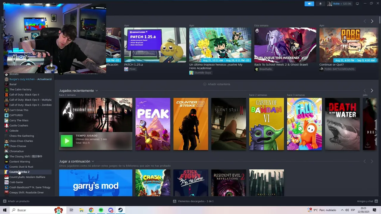Click the Steam icon in the taskbar
Image resolution: width=381 pixels, height=214 pixels.
(121, 210)
